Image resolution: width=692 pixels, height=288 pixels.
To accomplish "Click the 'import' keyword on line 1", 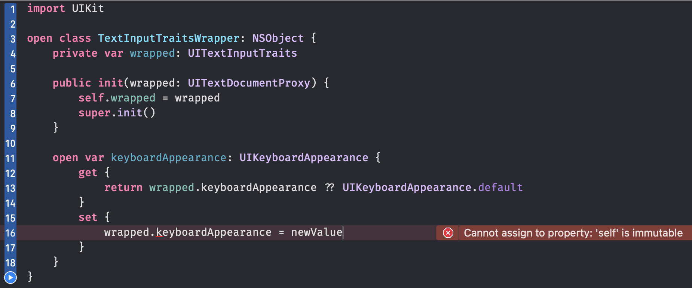I will tap(46, 9).
